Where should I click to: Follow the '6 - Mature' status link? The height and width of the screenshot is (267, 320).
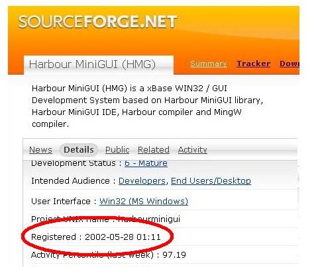pos(146,163)
